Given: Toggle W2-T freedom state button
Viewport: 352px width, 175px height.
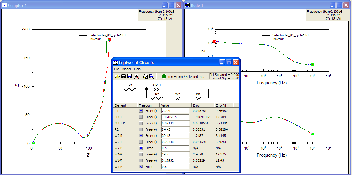Looking at the screenshot, I should [x=141, y=142].
